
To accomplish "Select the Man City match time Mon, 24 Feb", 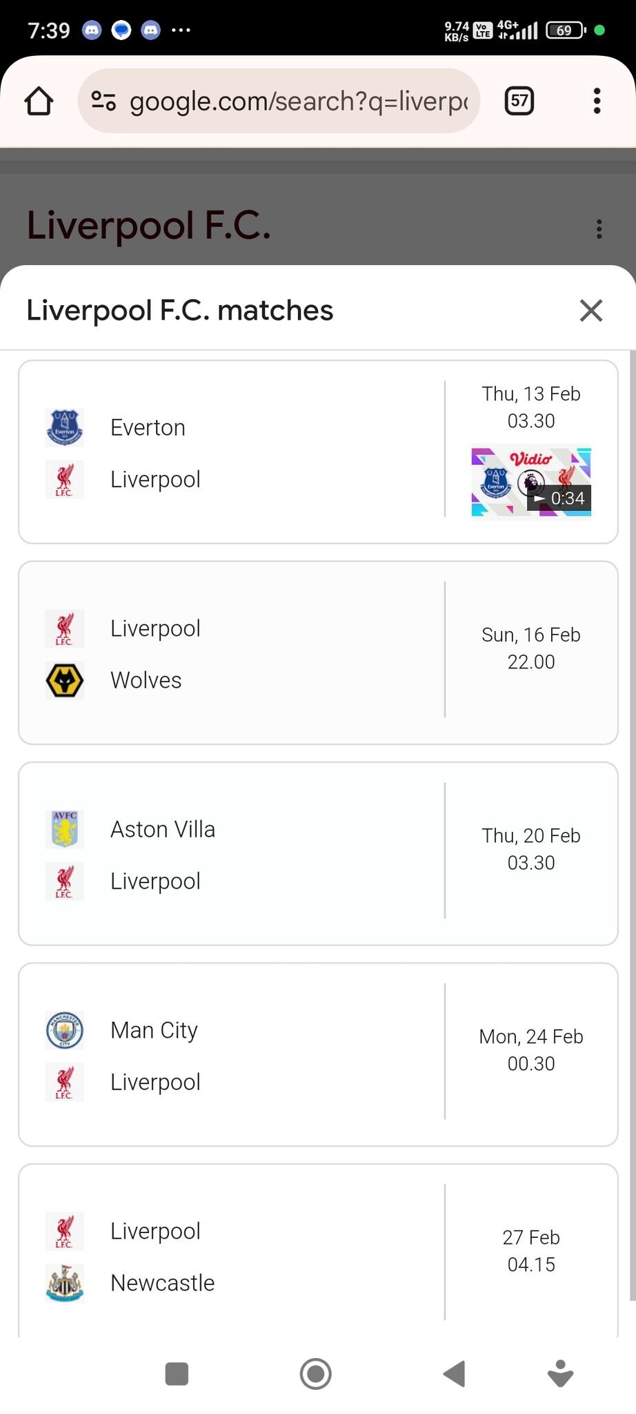I will (530, 1049).
